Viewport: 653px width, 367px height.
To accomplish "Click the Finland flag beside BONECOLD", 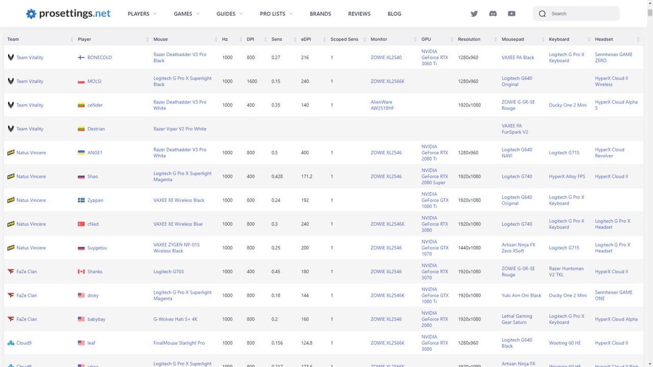I will (x=81, y=58).
